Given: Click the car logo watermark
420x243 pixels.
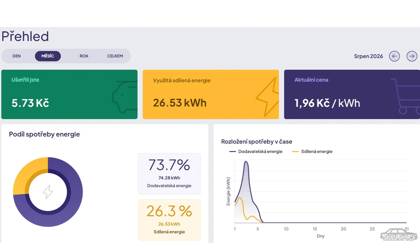Looking at the screenshot, I should (398, 235).
